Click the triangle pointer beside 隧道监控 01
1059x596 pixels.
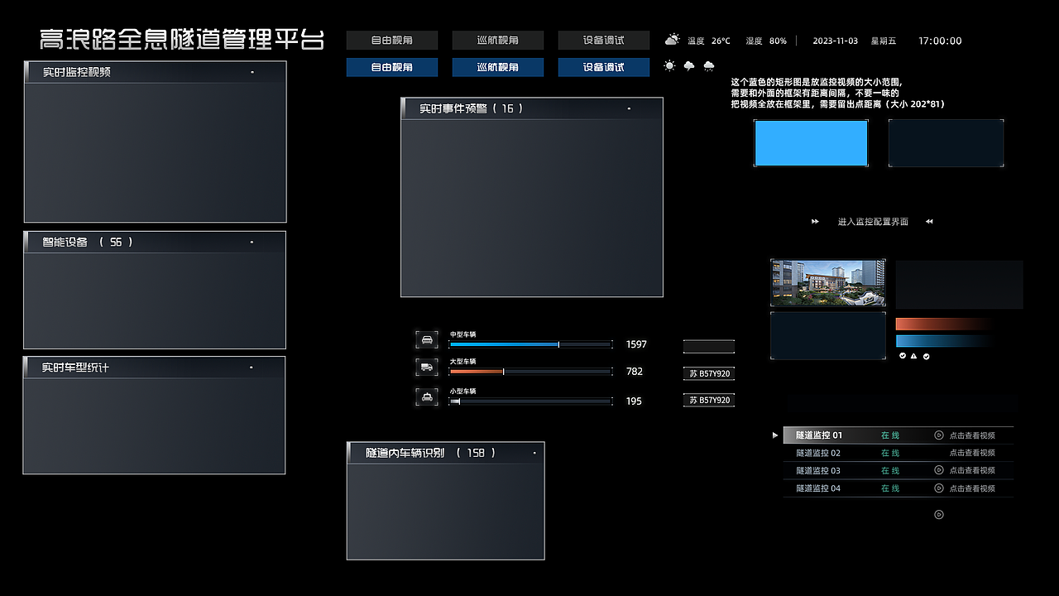point(775,435)
